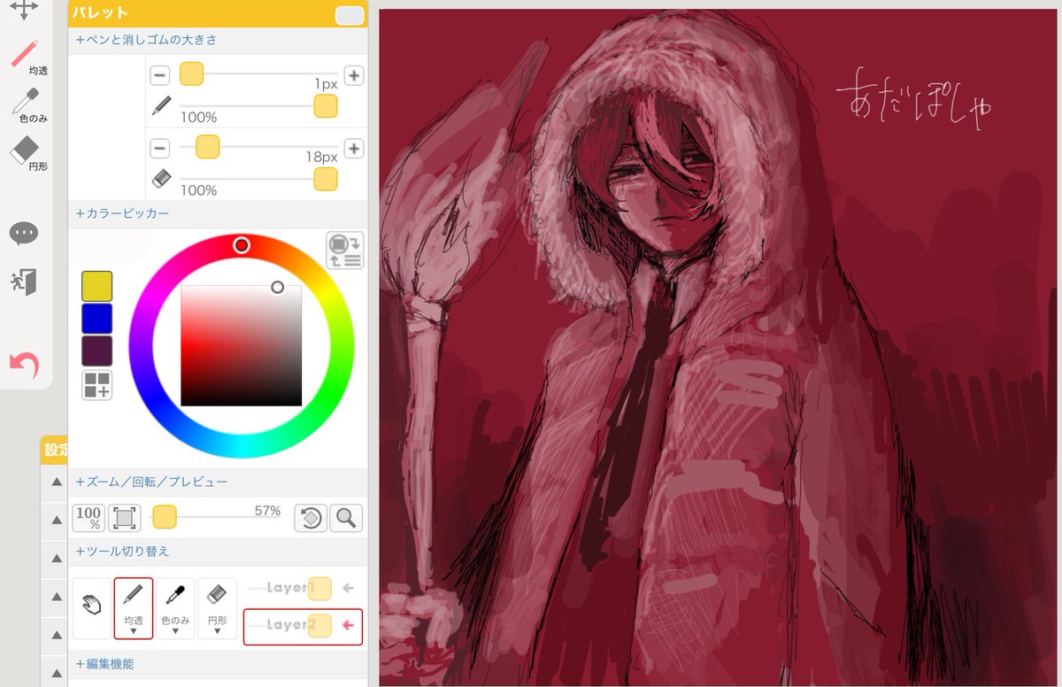Click the pen opacity slider handle
1062x687 pixels.
pyautogui.click(x=326, y=106)
